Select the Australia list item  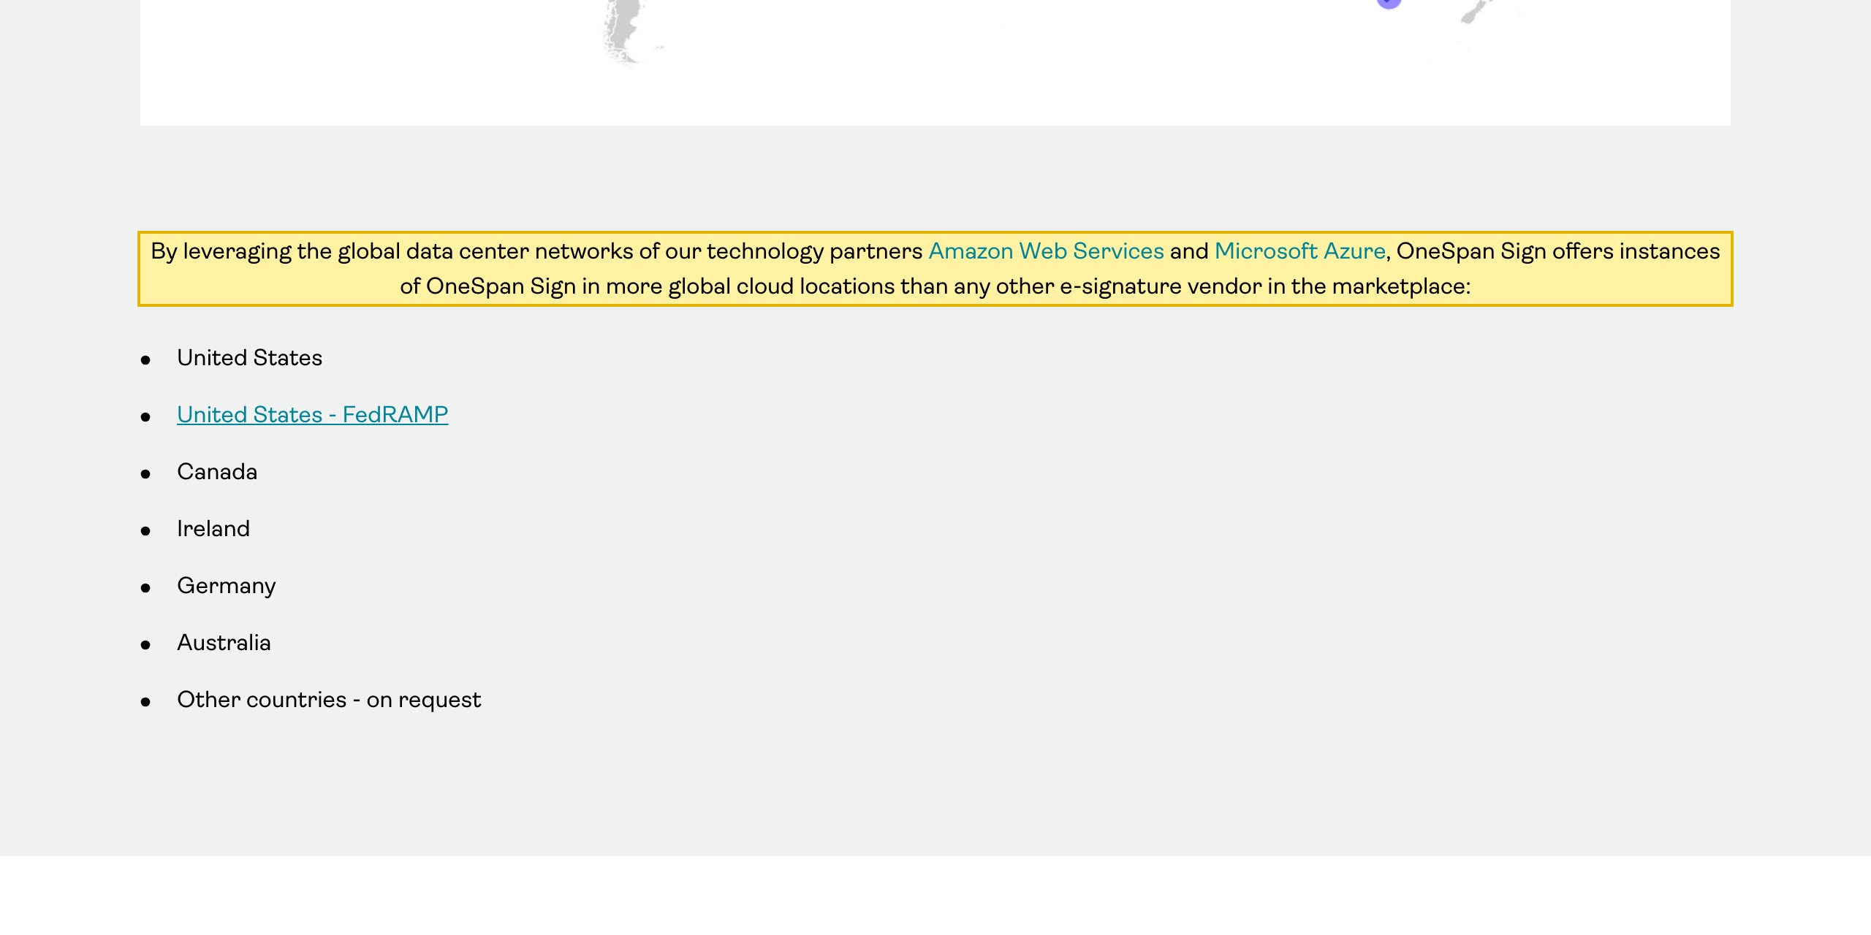click(x=224, y=643)
